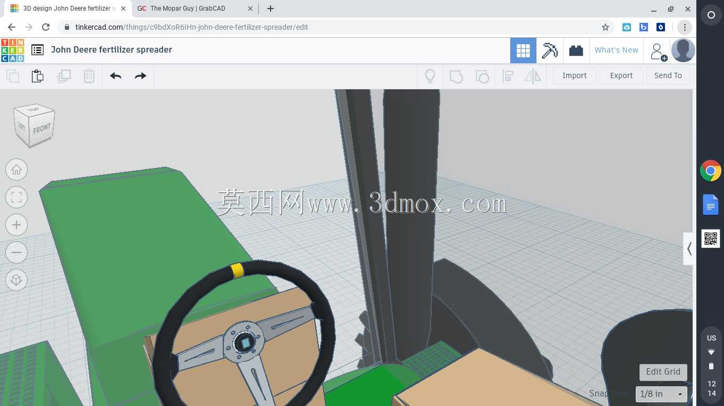Close the GrabCAD browser tab
Screen dimensions: 724x406
point(250,9)
